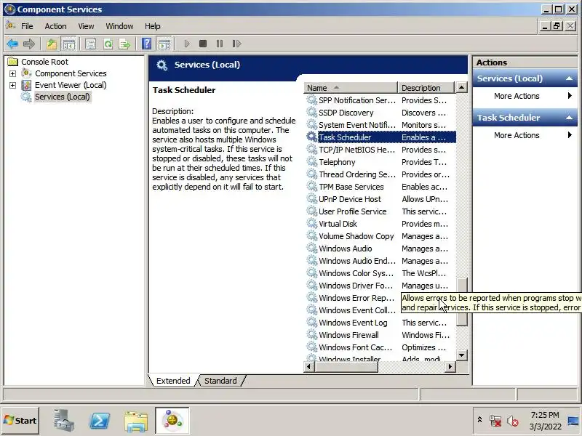Select the SPP Notification Service row
Screen dimensions: 582x436
click(380, 100)
